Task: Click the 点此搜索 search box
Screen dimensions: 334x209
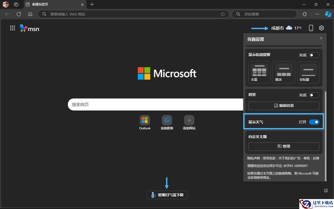Action: click(264, 14)
